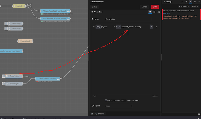Open node appearance settings icon
201x119 pixels.
[158, 12]
